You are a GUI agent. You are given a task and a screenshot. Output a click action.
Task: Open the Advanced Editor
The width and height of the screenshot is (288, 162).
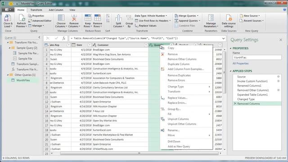click(40, 21)
